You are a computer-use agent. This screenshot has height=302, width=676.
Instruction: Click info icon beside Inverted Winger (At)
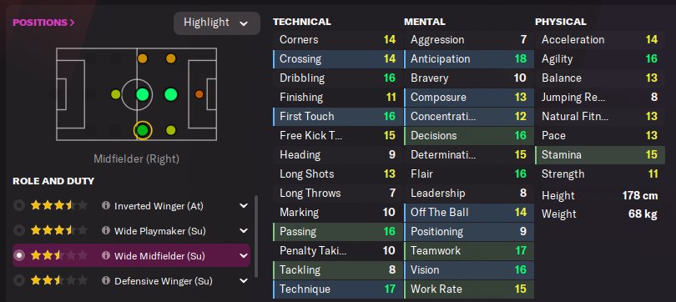(106, 205)
